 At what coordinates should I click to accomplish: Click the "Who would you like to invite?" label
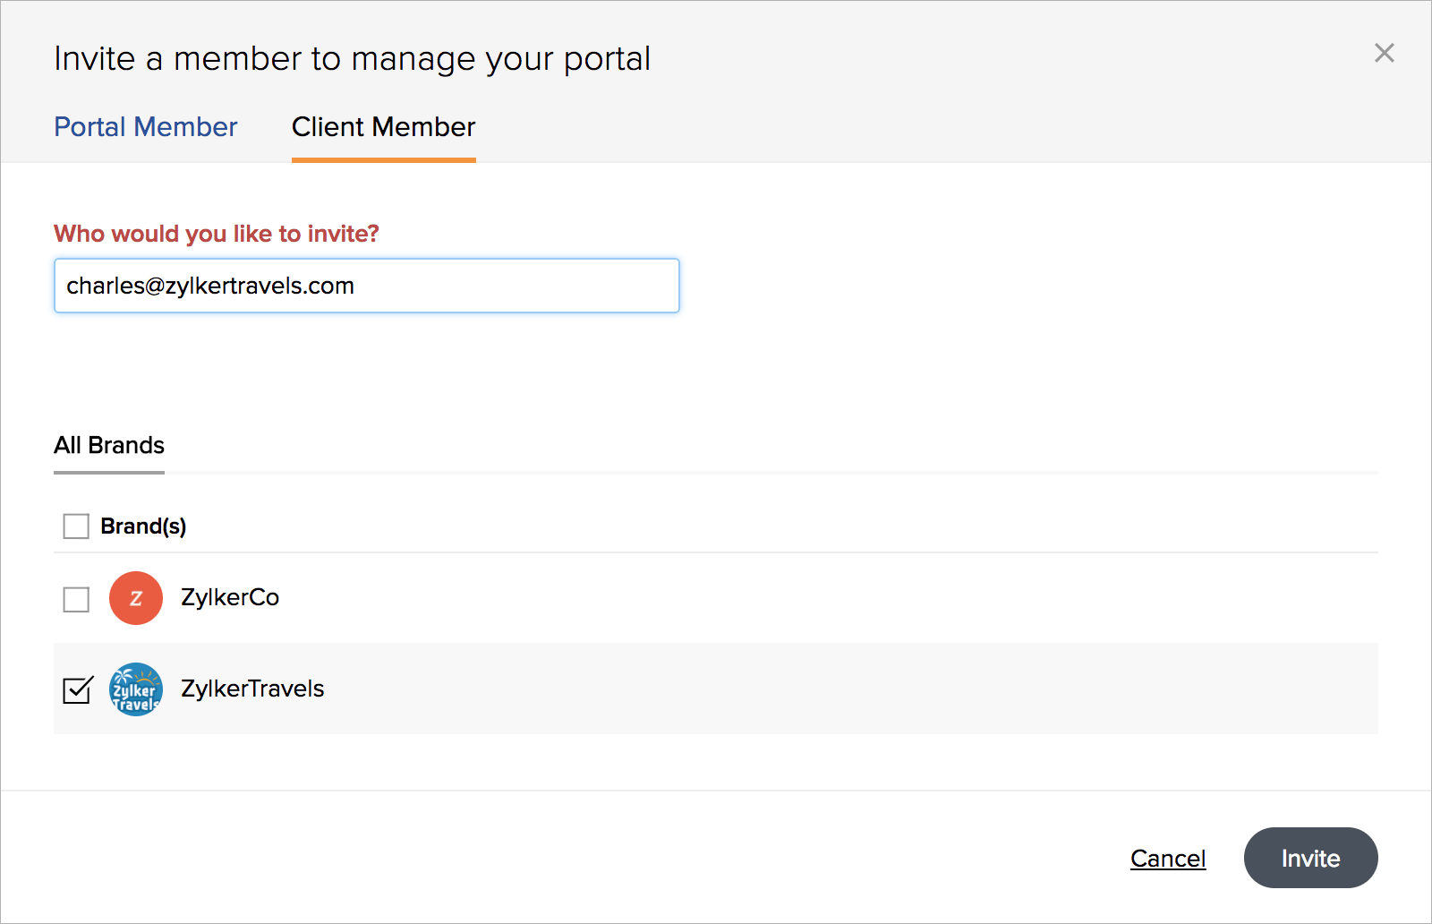217,235
